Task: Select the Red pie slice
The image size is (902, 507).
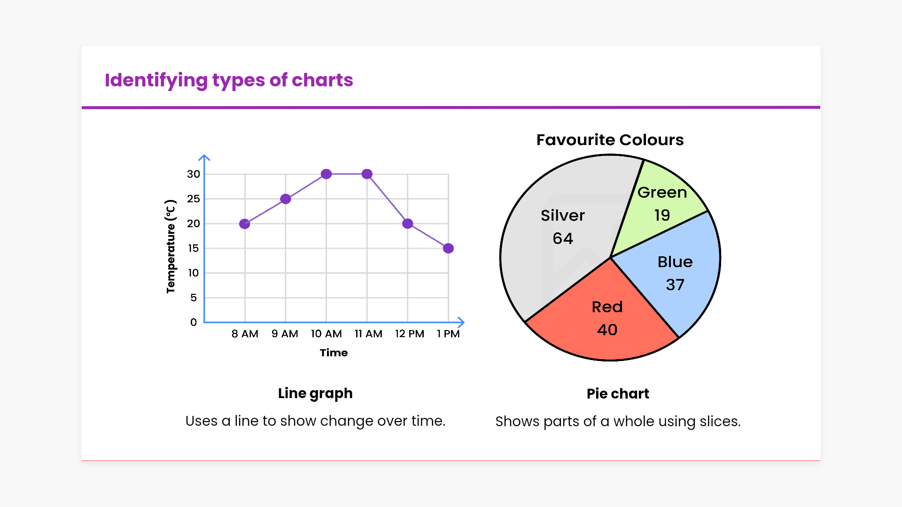Action: click(x=606, y=318)
